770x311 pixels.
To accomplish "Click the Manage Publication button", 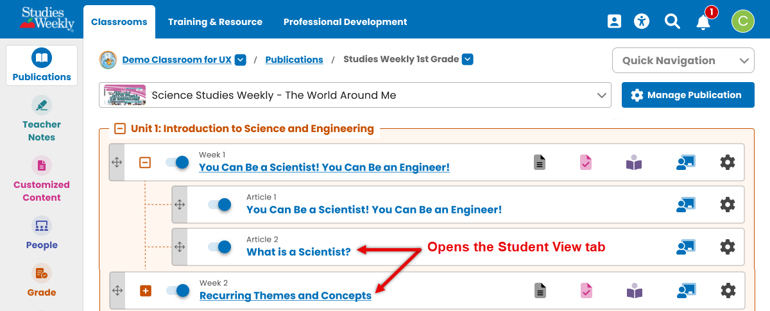I will tap(688, 95).
